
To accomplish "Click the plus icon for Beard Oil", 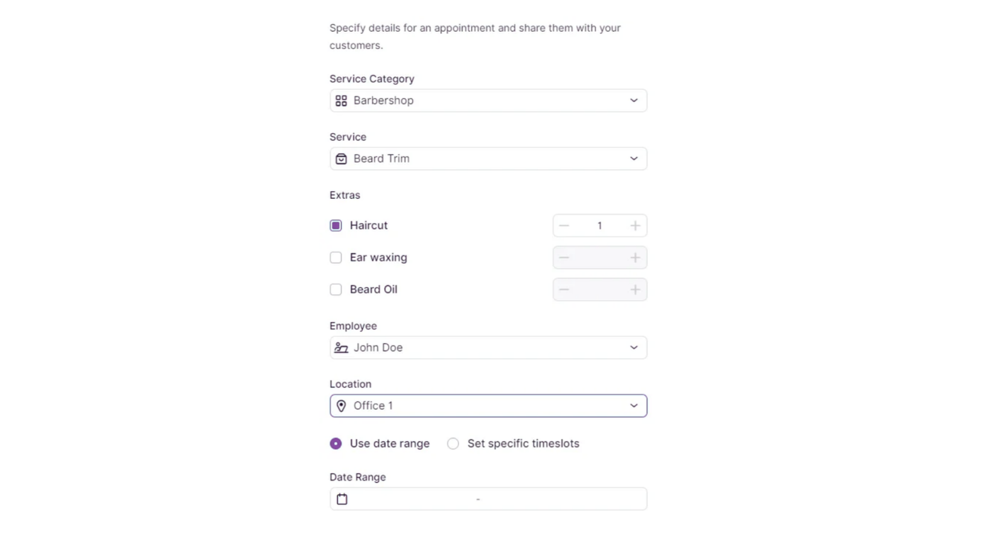I will pyautogui.click(x=635, y=289).
